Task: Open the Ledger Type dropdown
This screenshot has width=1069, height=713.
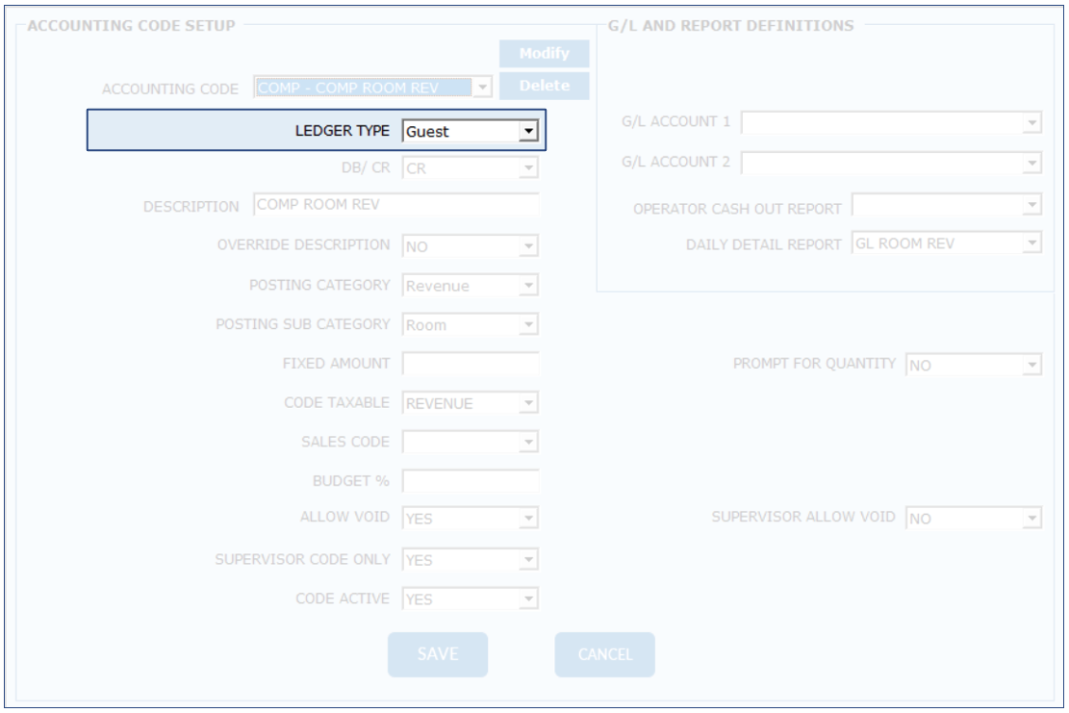Action: 526,132
